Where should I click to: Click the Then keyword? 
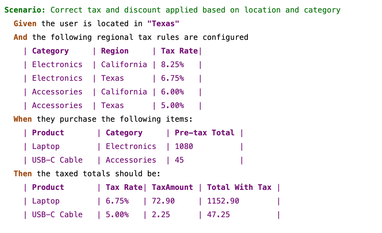coord(23,174)
